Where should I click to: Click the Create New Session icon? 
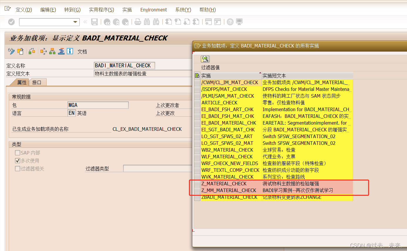[208, 22]
